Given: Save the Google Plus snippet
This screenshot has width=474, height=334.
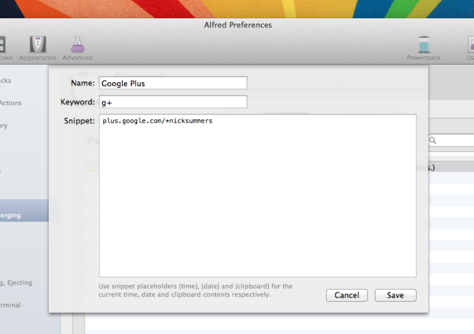Looking at the screenshot, I should coord(396,295).
